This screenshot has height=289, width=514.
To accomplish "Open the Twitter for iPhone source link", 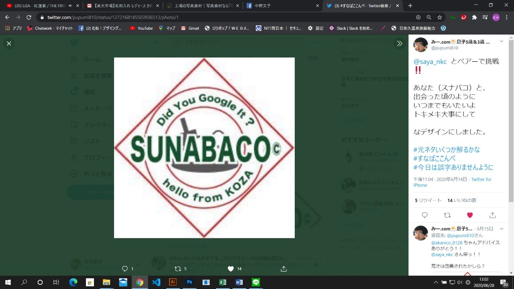I will pos(453,182).
